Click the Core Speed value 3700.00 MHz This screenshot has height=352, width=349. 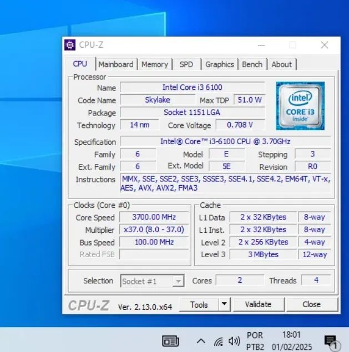154,217
